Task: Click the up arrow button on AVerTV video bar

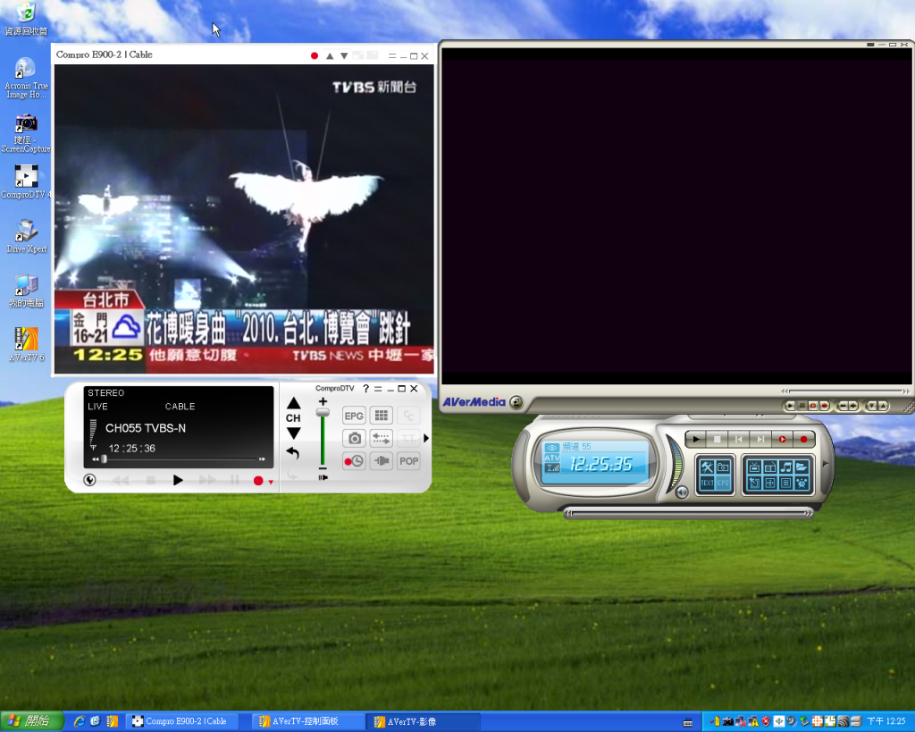Action: (x=883, y=406)
